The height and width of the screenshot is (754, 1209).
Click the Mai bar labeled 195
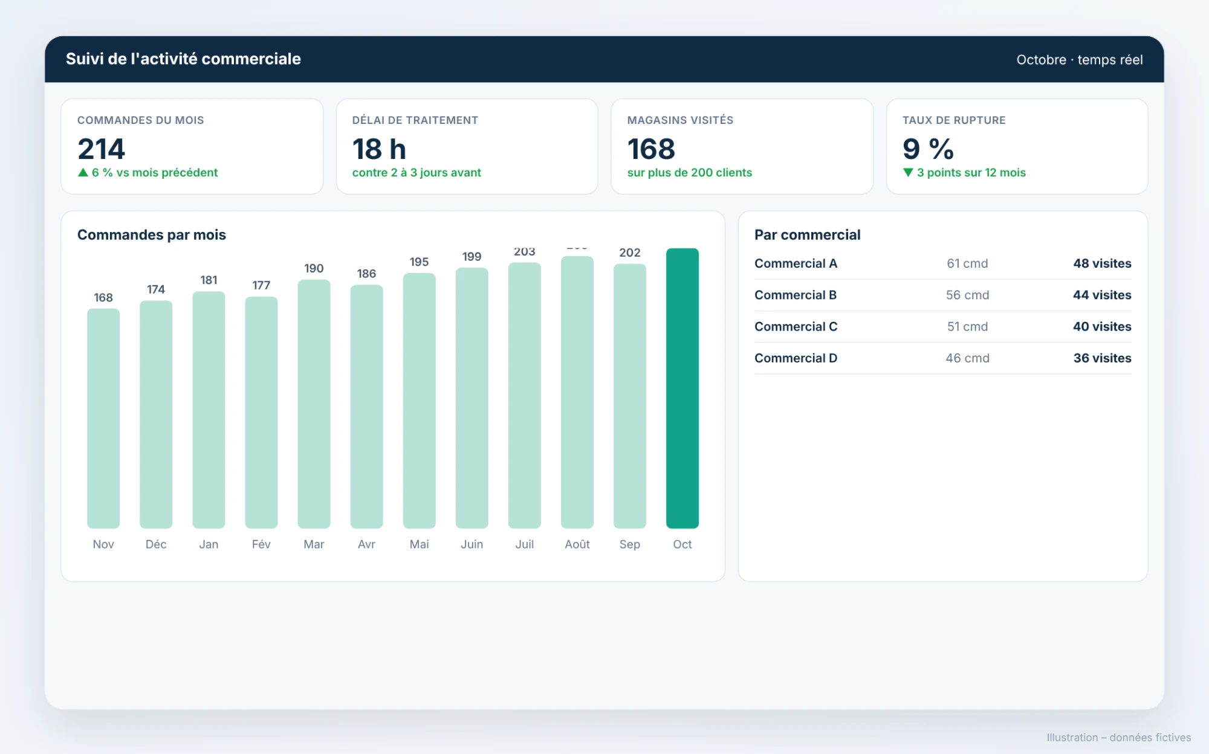tap(419, 401)
